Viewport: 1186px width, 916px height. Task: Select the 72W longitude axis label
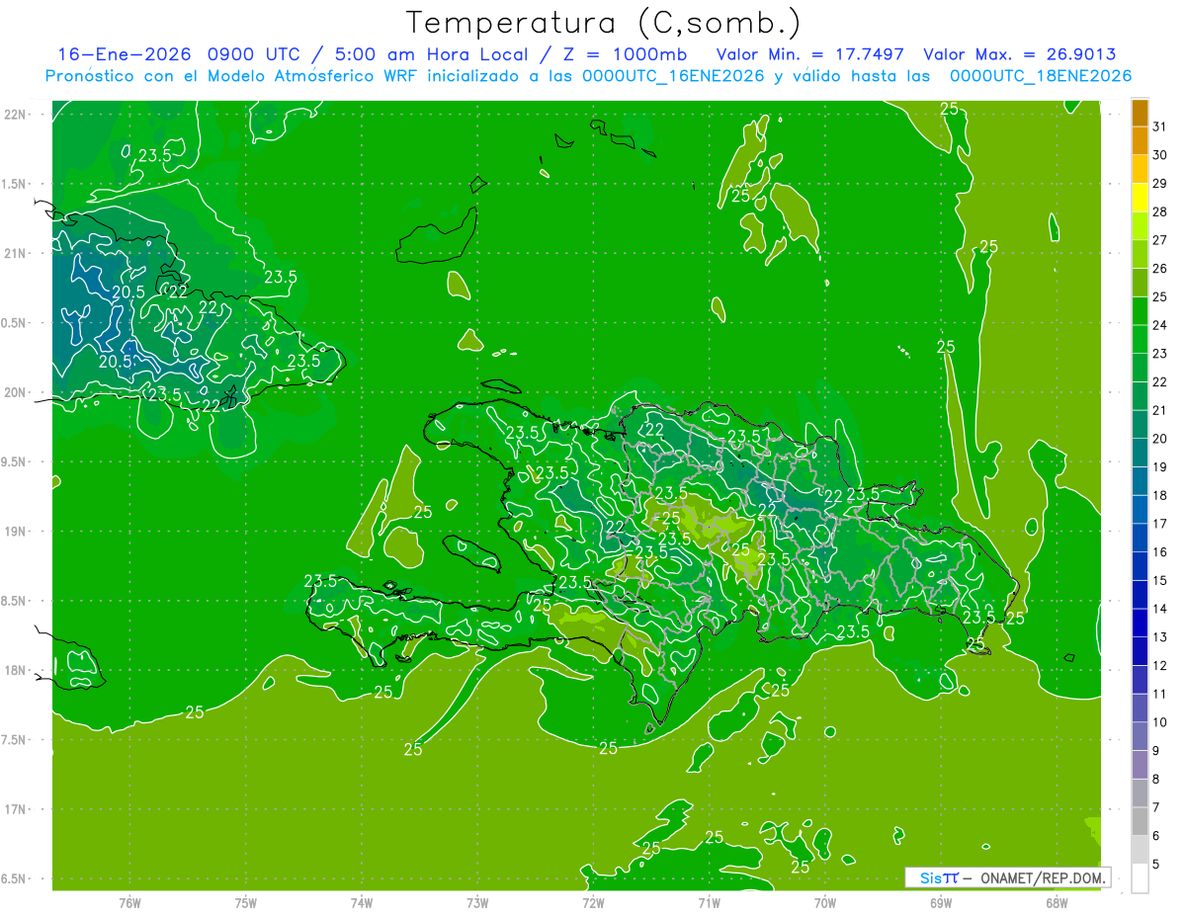[x=593, y=902]
